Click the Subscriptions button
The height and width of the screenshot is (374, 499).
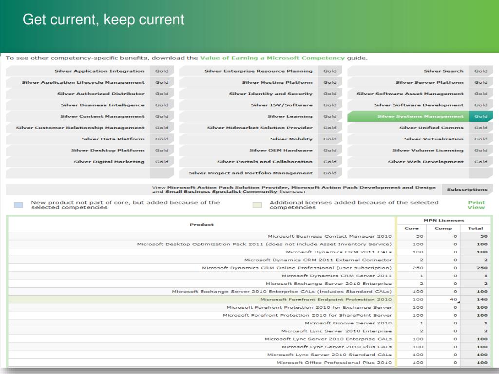click(x=467, y=189)
